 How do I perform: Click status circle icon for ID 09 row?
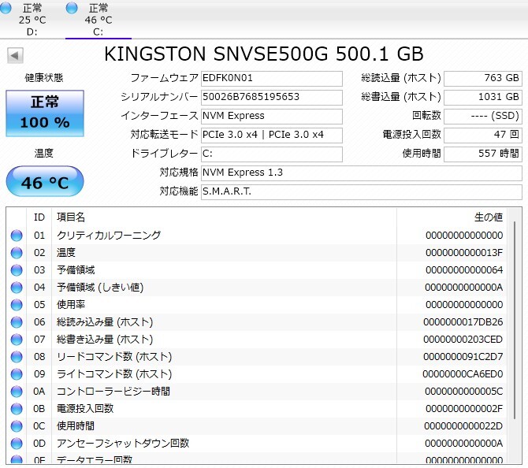coord(17,374)
